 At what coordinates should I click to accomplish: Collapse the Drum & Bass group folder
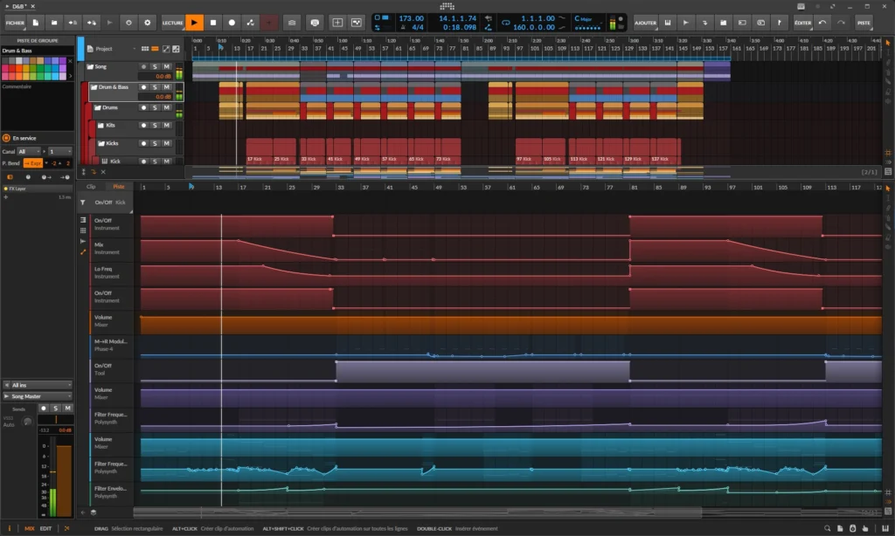94,86
